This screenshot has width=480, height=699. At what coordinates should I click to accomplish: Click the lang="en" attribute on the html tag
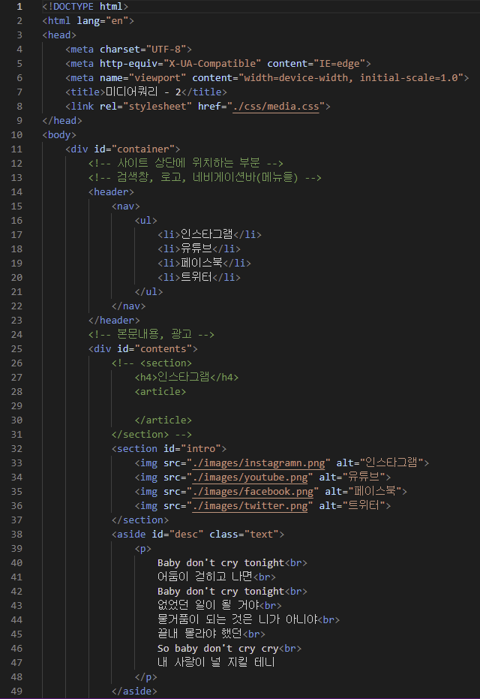[103, 21]
